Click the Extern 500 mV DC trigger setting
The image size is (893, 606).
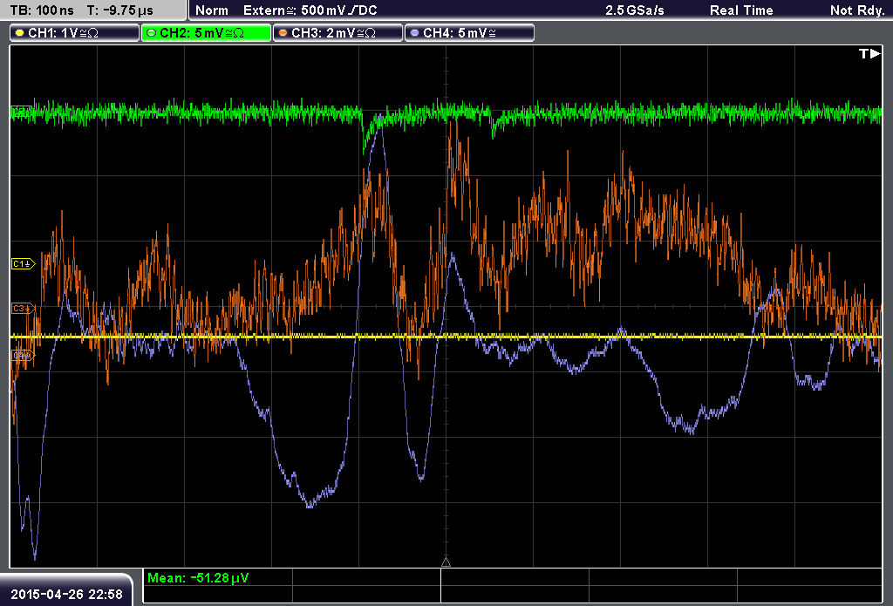tap(310, 10)
